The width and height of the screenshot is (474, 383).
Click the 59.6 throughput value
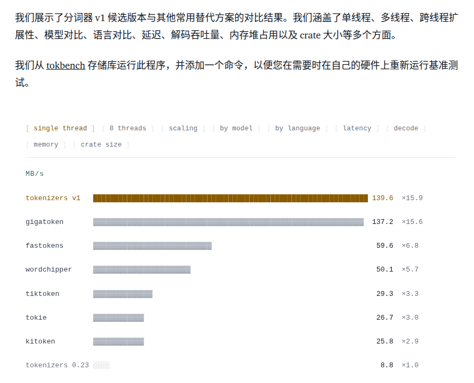(385, 246)
